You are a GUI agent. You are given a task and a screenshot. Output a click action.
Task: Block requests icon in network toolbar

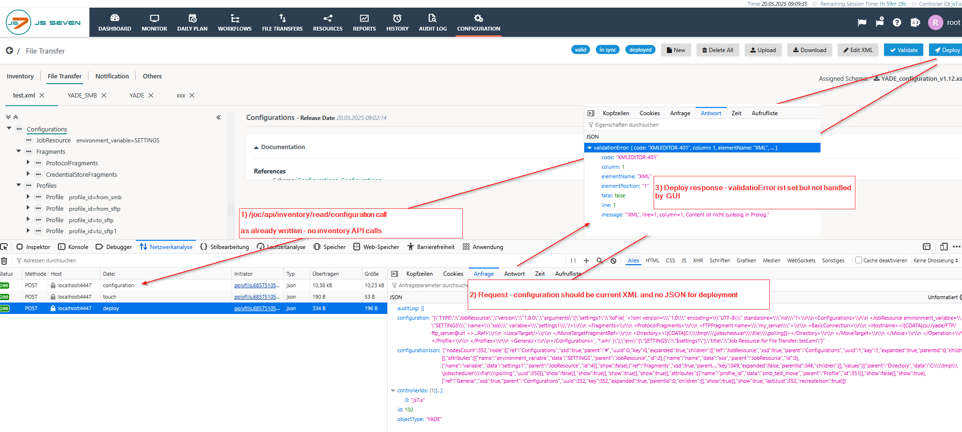613,261
